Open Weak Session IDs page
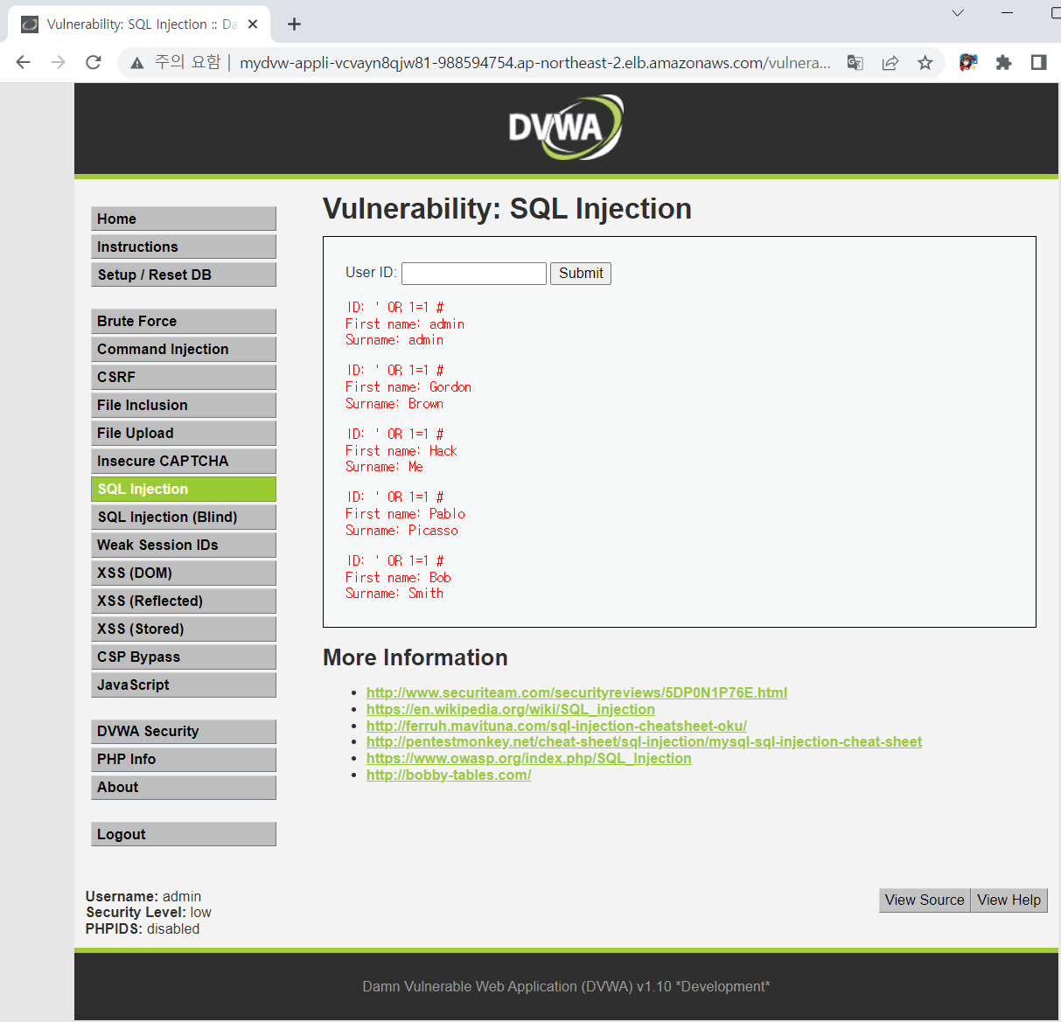Viewport: 1061px width, 1022px height. 184,545
